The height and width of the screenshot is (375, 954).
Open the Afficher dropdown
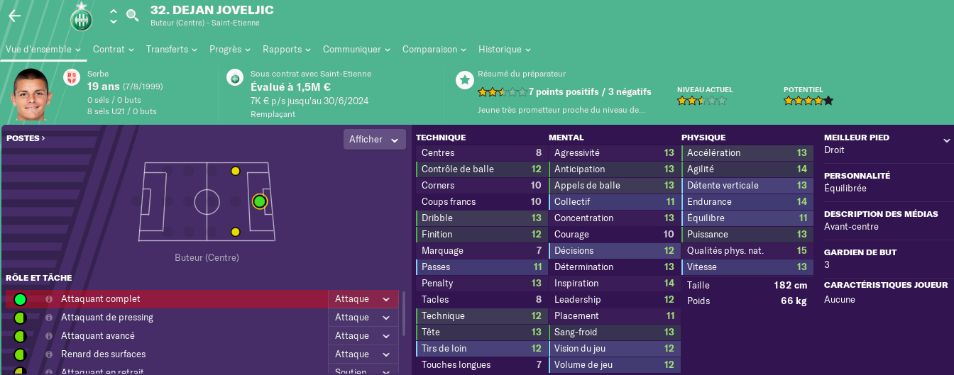(375, 140)
